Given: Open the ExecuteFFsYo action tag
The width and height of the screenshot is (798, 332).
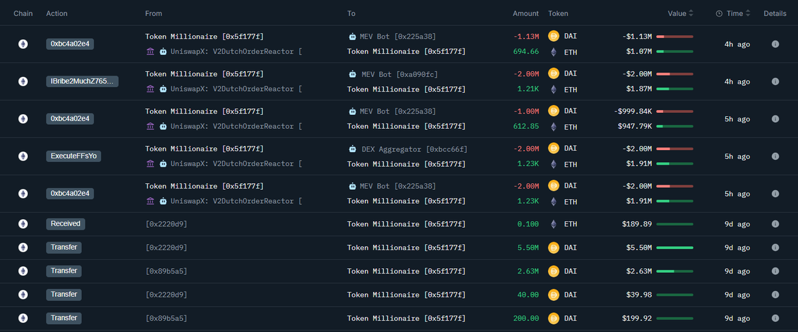Looking at the screenshot, I should click(73, 156).
